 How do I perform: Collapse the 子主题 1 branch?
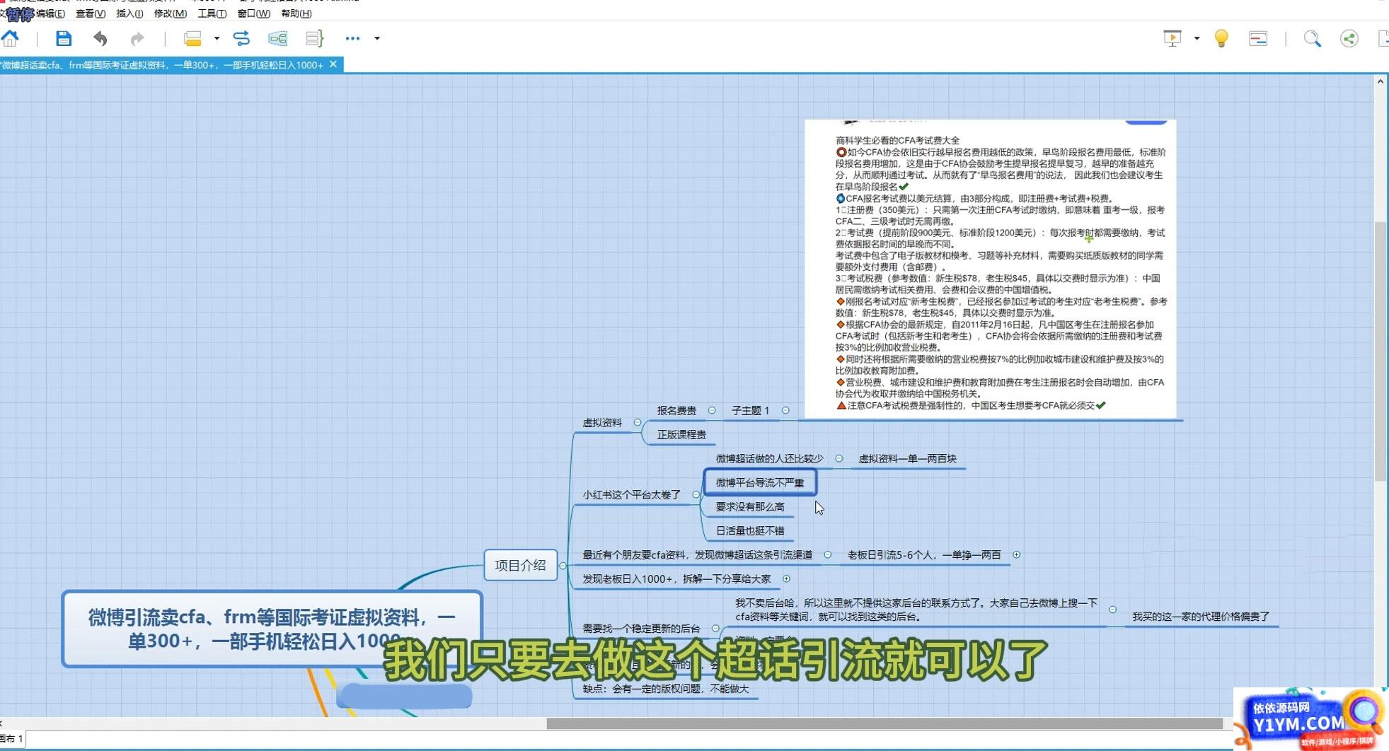(x=785, y=411)
